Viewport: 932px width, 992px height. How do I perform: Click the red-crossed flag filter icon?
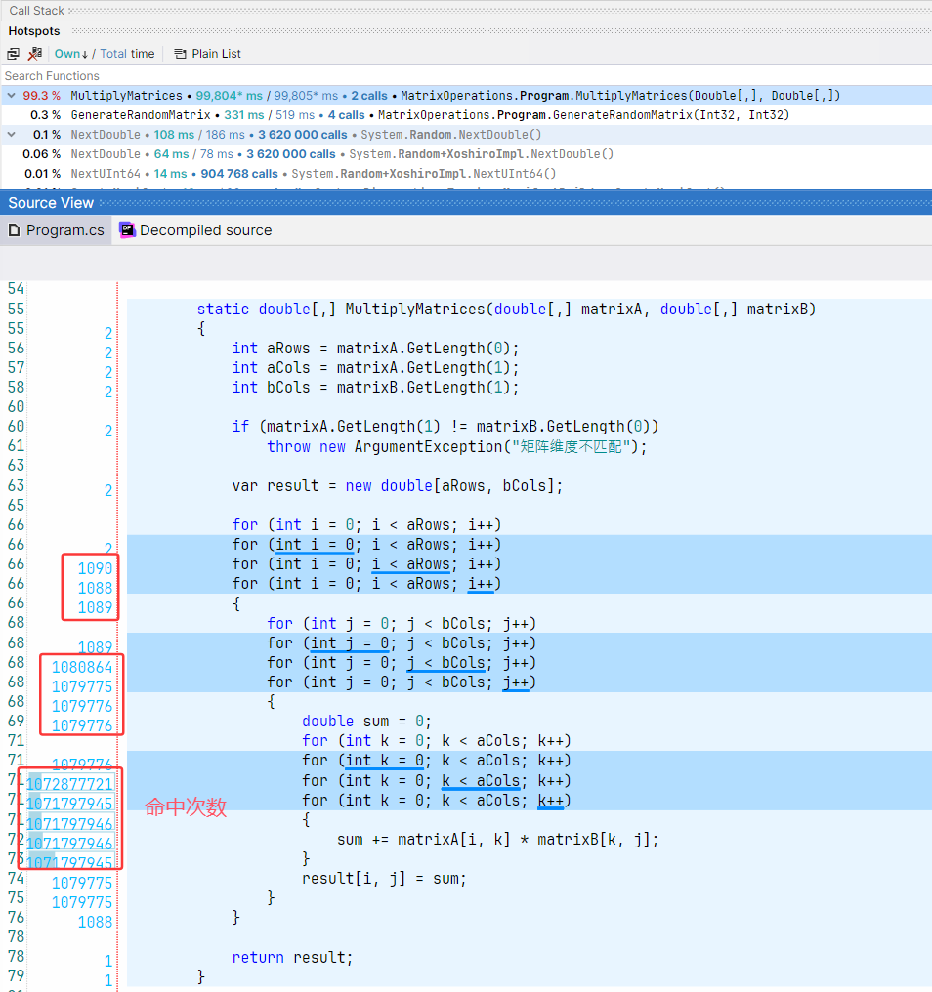35,54
